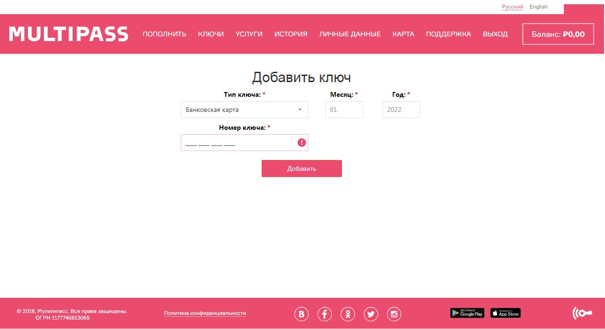
Task: Open Политика конфиденциальности link
Action: [x=205, y=313]
